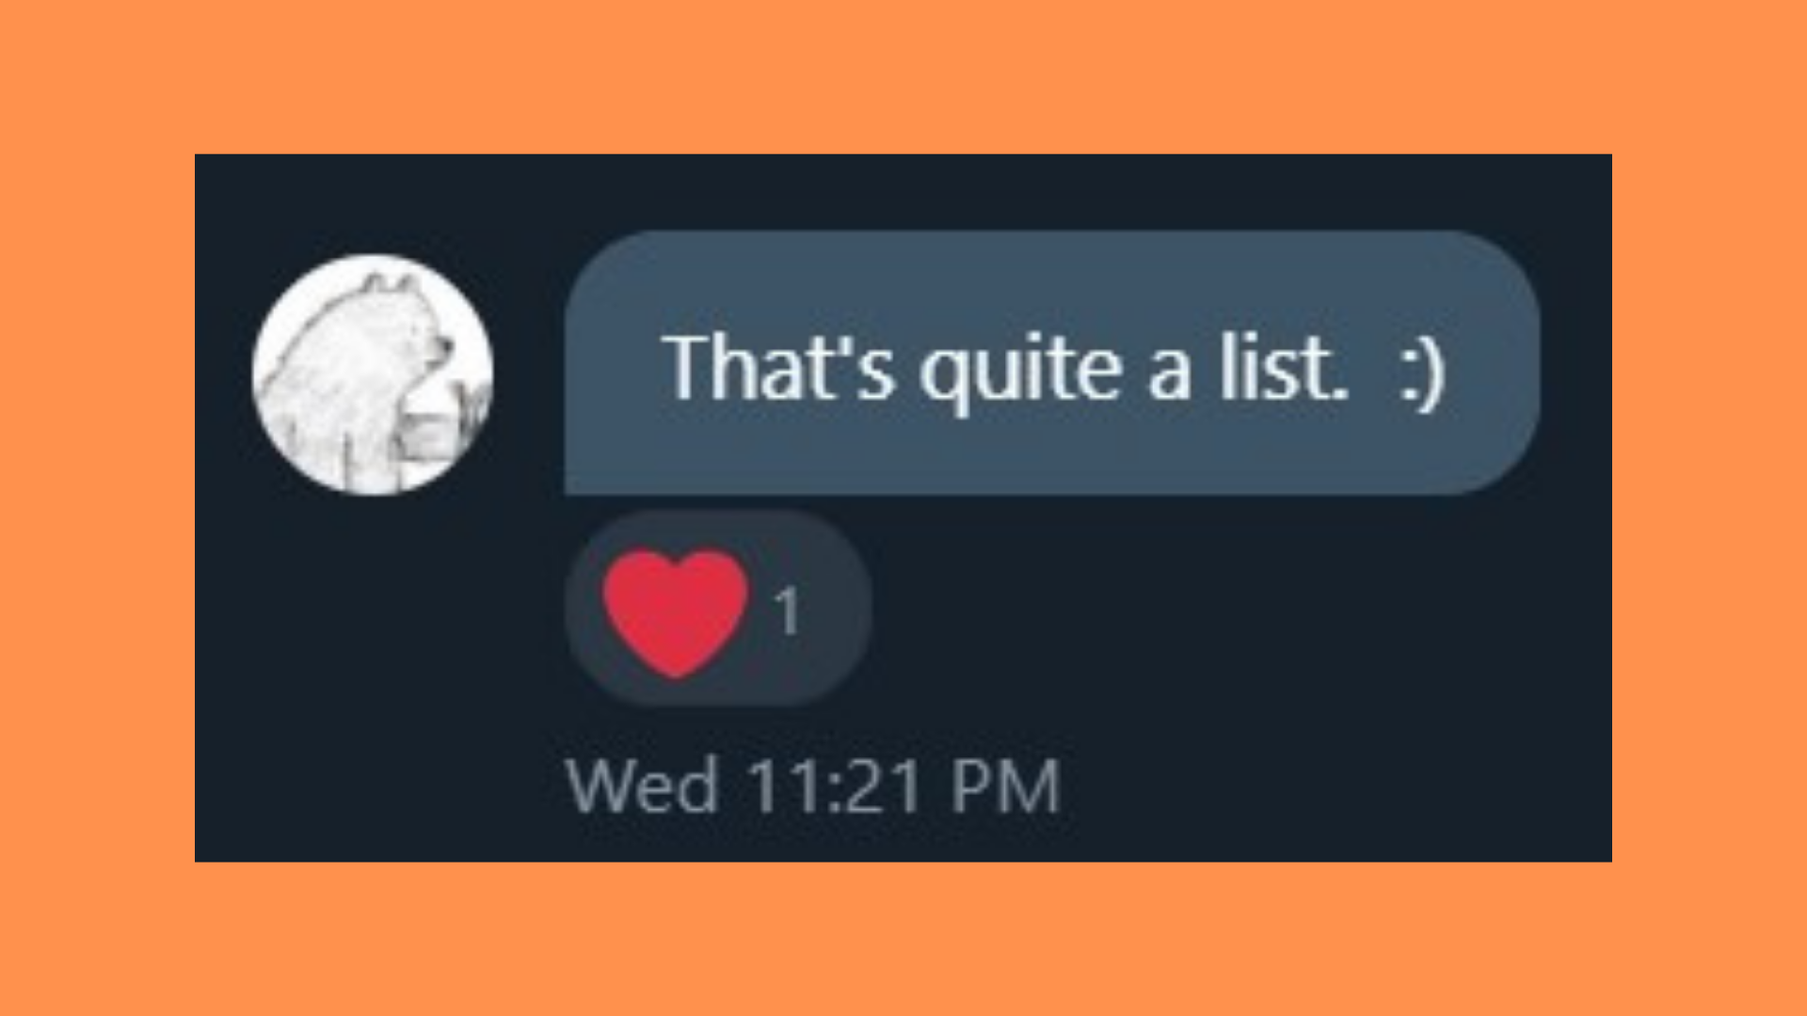Select the reaction count number 1
1807x1016 pixels.
[787, 611]
